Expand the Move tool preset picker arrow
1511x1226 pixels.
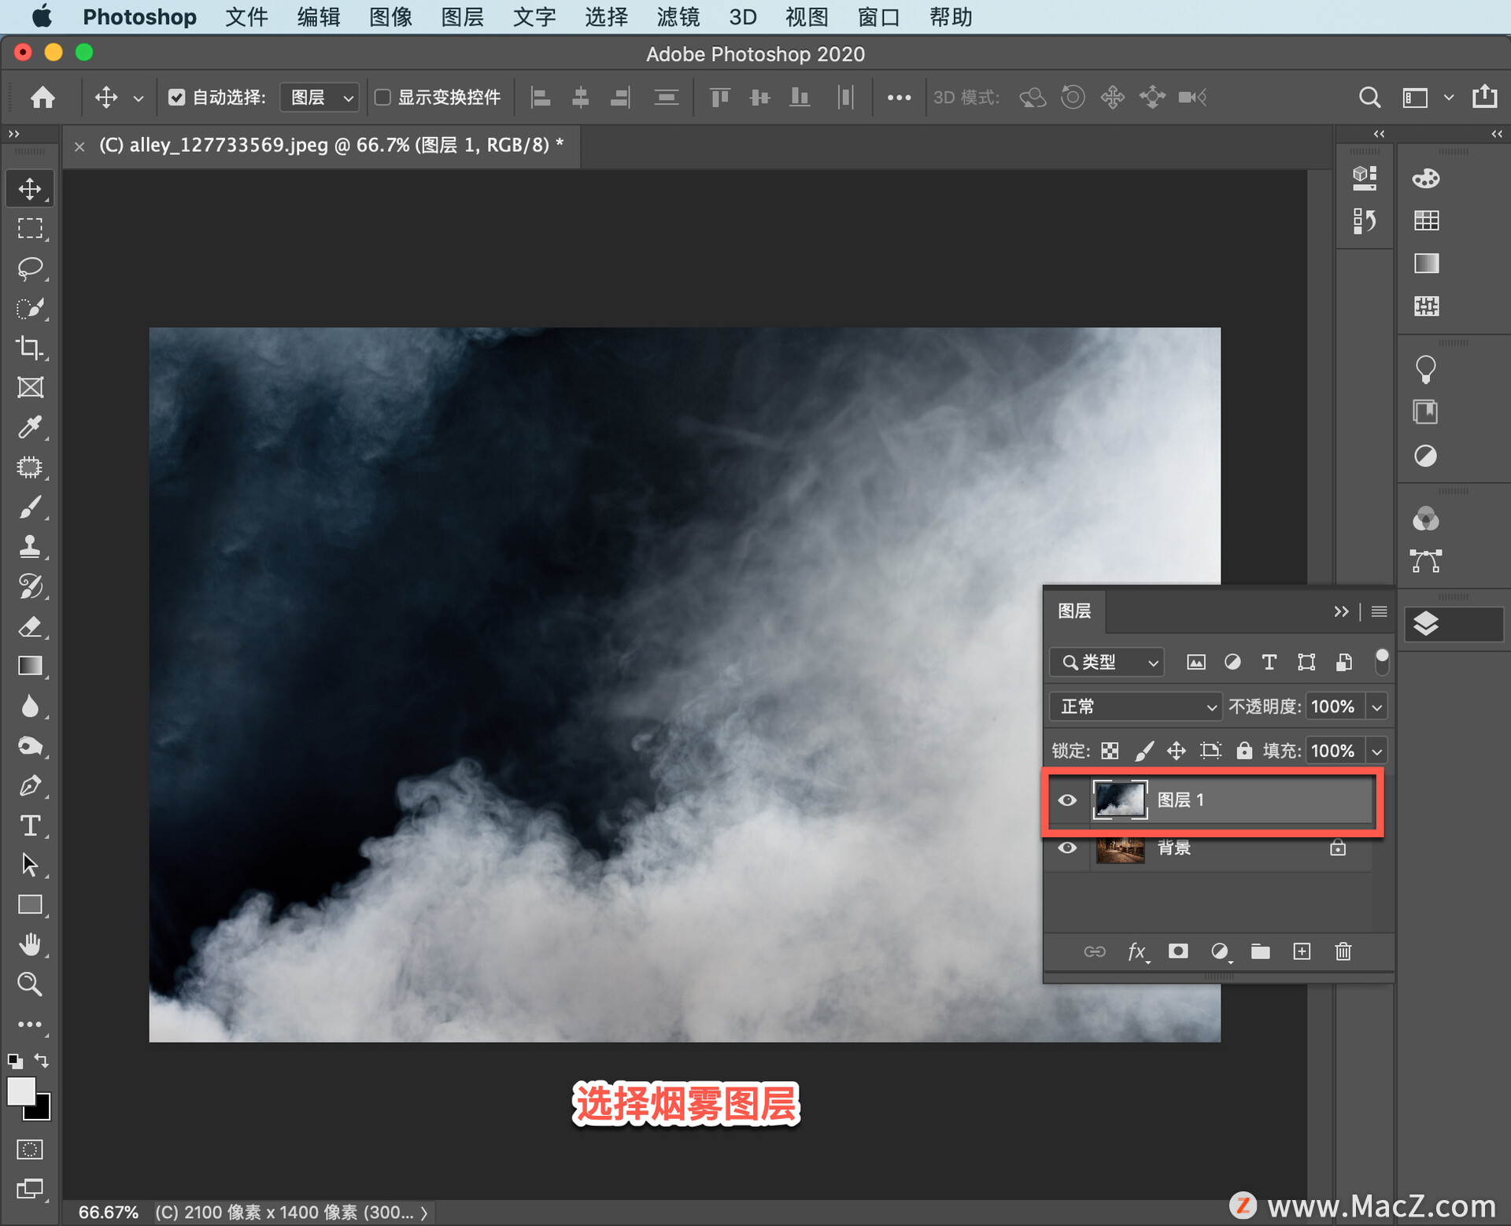pos(139,98)
